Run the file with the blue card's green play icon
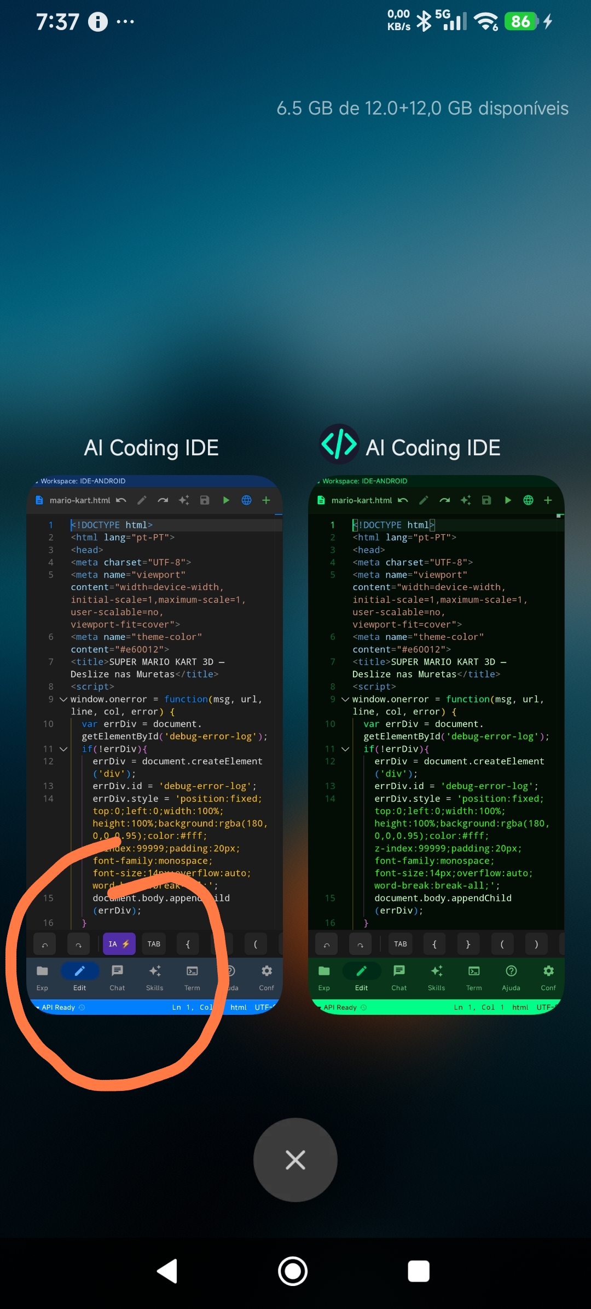Viewport: 591px width, 1309px height. 225,500
